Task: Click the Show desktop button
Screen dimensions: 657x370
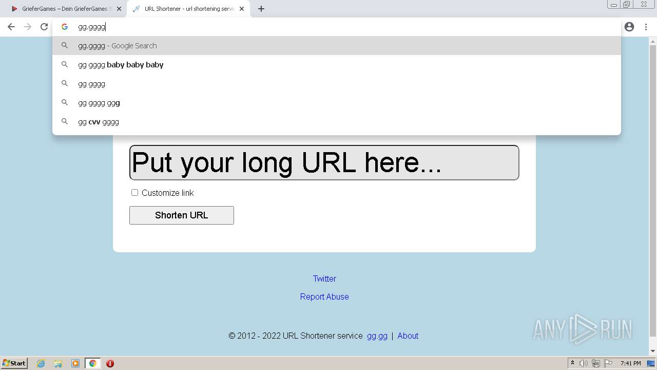Action: click(x=651, y=363)
